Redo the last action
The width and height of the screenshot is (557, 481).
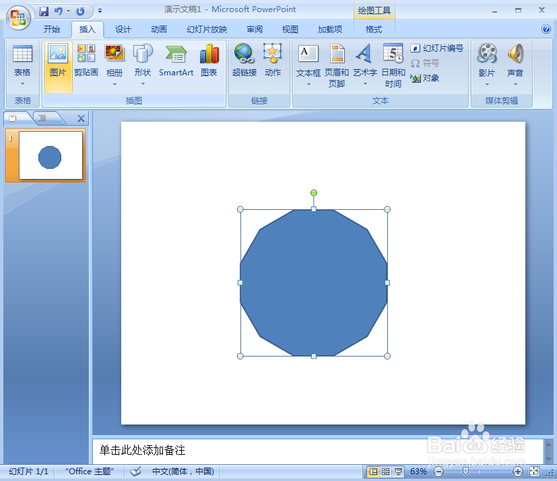coord(80,11)
